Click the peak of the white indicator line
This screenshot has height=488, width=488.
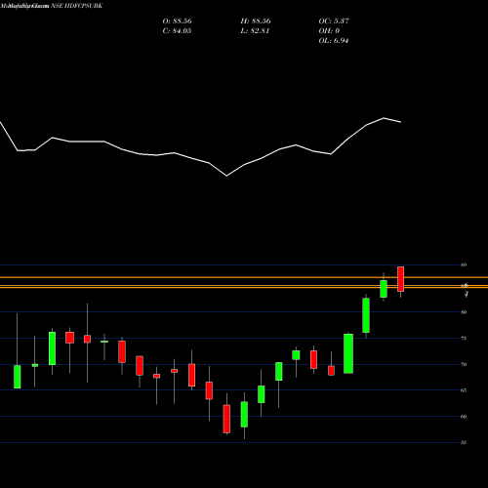pyautogui.click(x=384, y=118)
